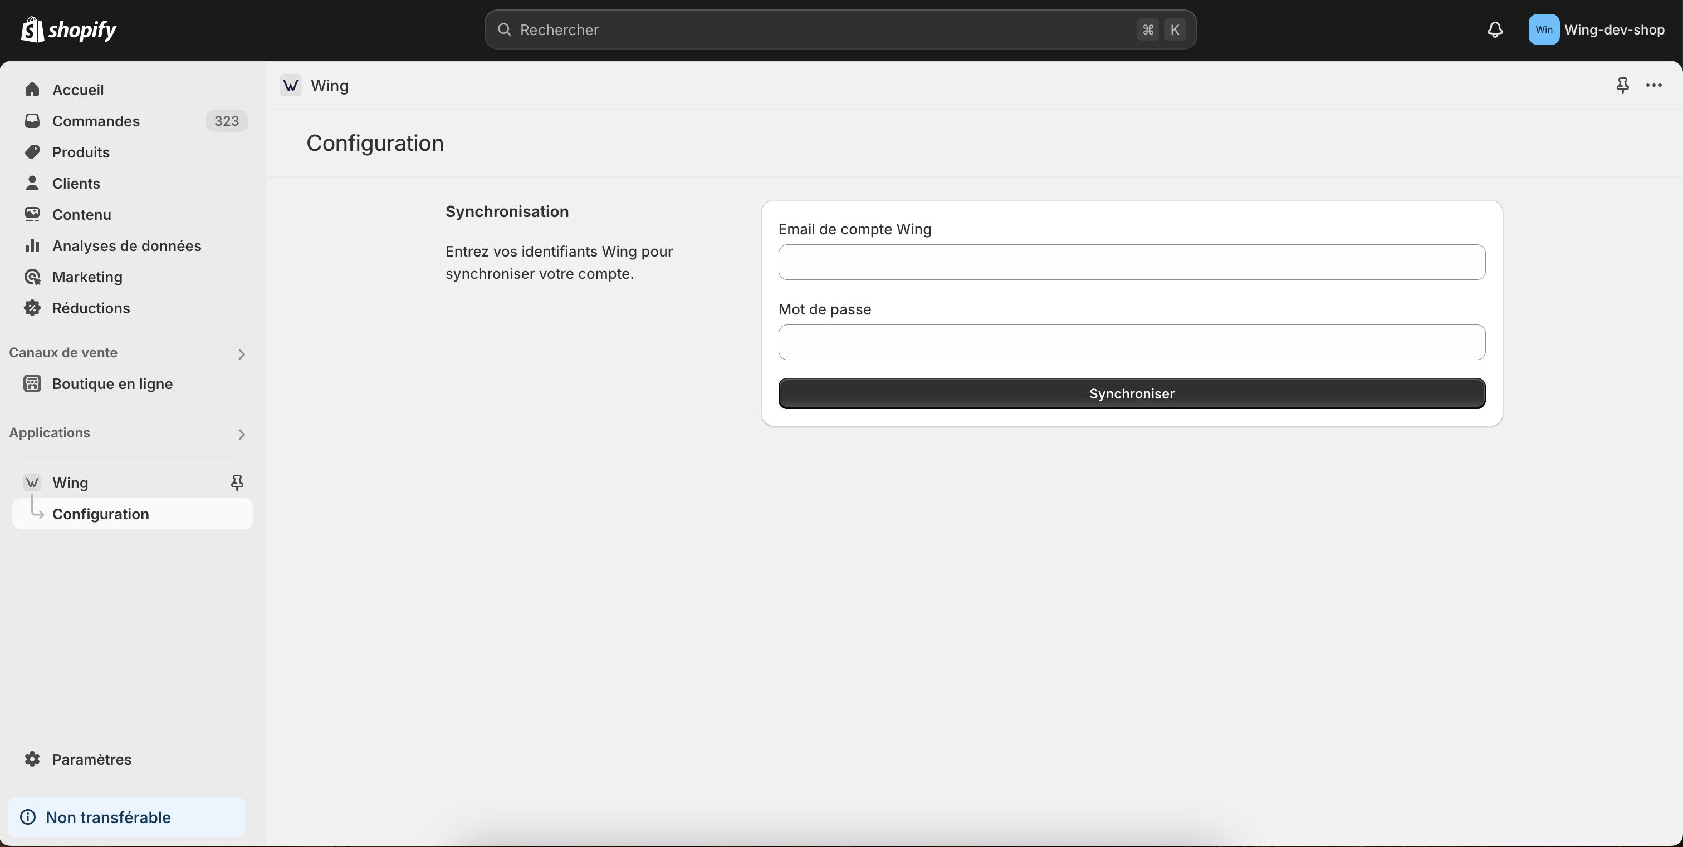Click the Paramètres gear icon
The height and width of the screenshot is (847, 1683).
32,759
